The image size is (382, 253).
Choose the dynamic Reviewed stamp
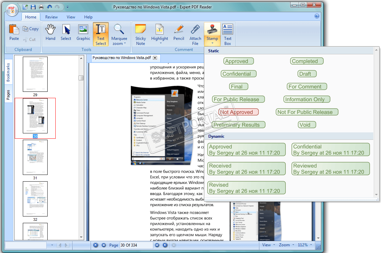pyautogui.click(x=331, y=169)
